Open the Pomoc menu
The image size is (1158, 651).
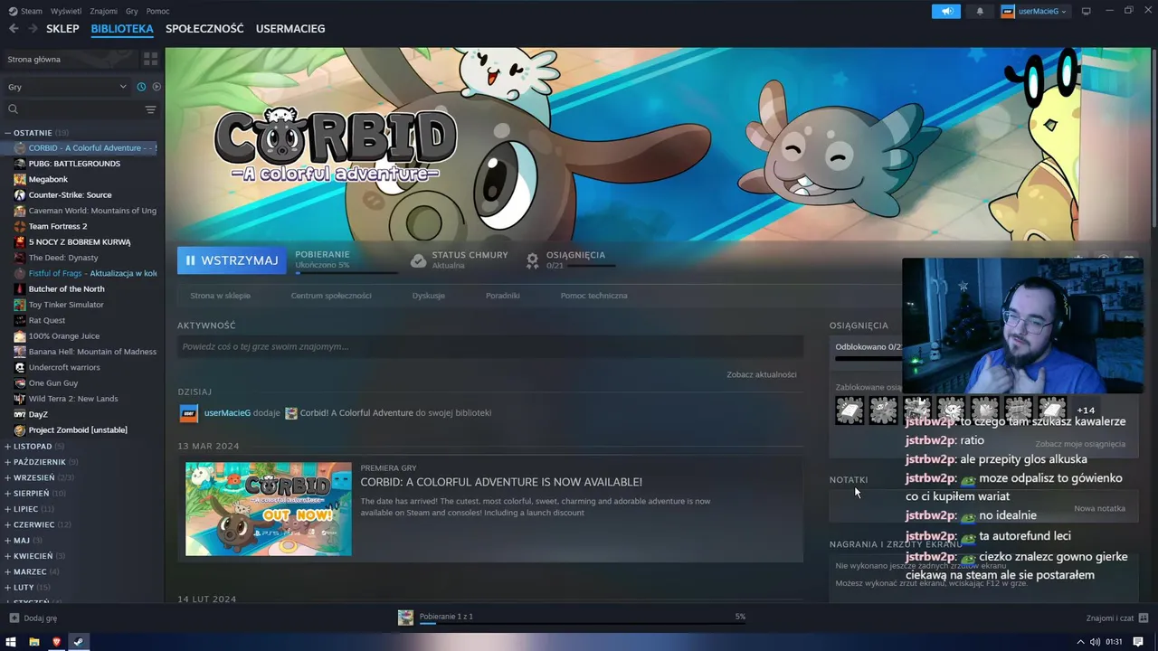[157, 11]
